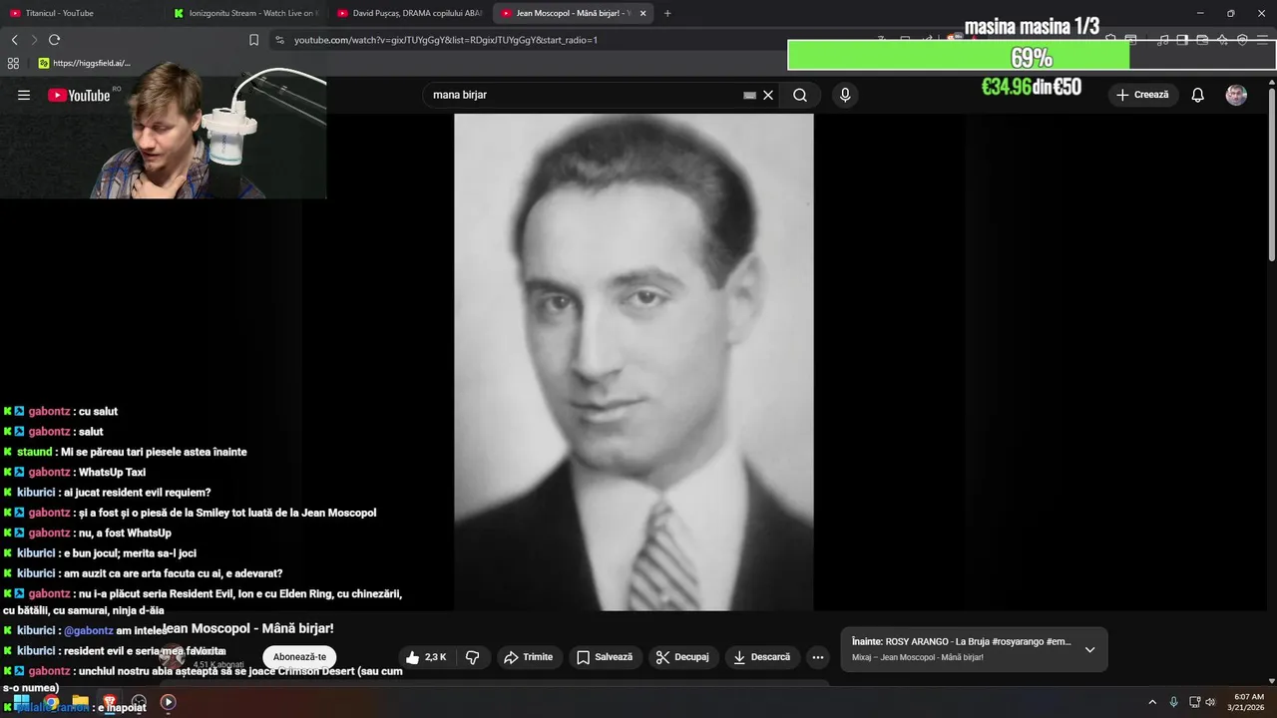
Task: Open microphone status in the system tray
Action: coord(1173,702)
